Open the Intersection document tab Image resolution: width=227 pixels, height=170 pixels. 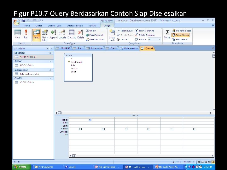95,48
